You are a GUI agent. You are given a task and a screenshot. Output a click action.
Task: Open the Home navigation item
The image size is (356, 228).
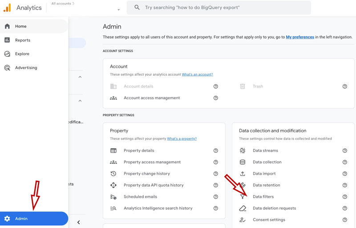pyautogui.click(x=34, y=26)
